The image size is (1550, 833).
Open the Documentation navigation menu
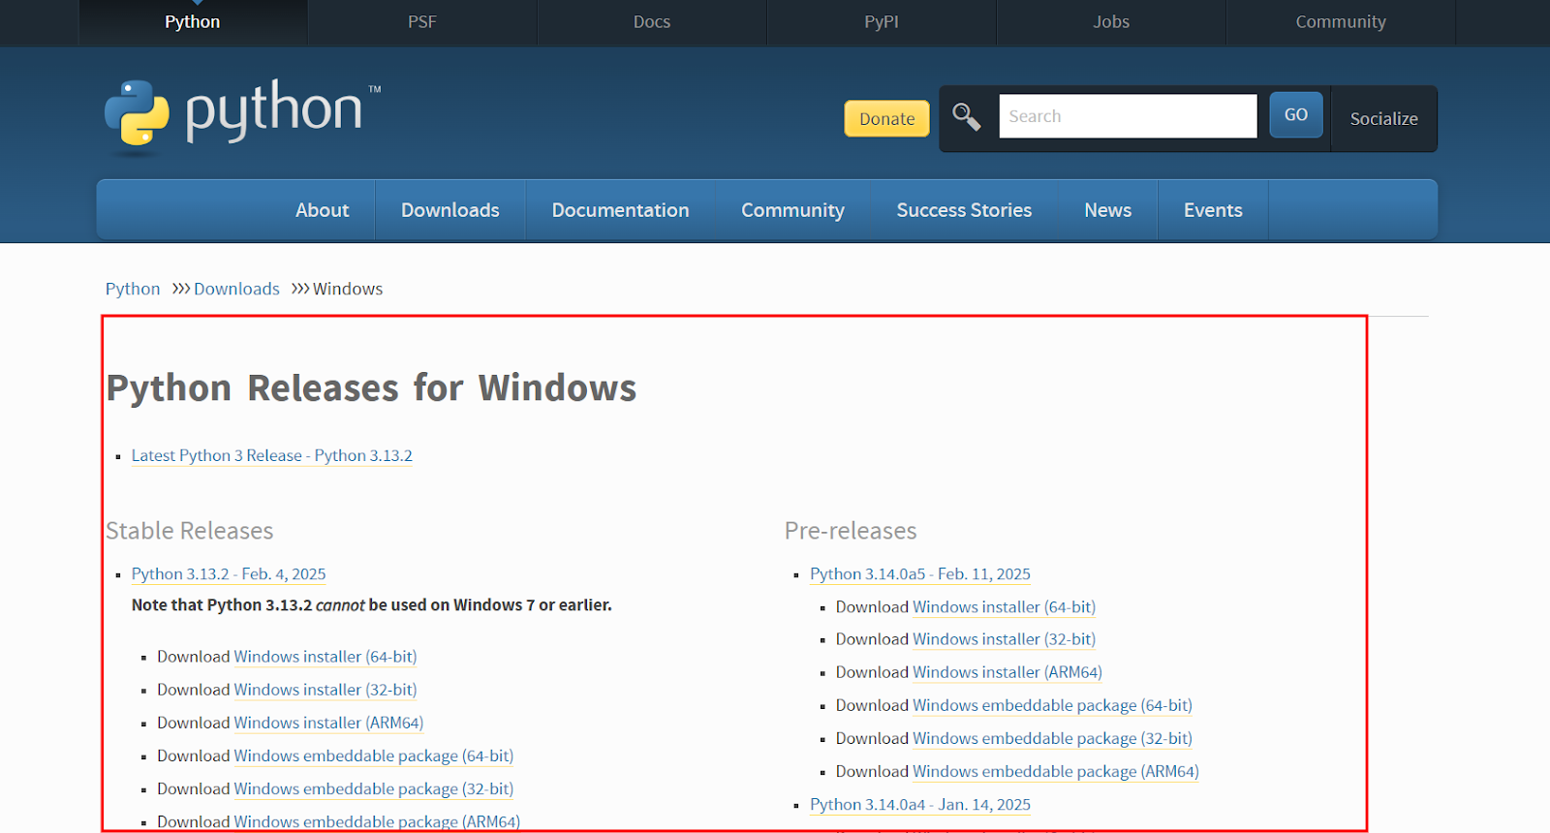620,210
